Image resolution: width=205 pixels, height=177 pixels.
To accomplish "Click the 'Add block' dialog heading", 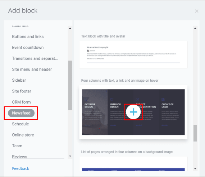I will pos(23,10).
